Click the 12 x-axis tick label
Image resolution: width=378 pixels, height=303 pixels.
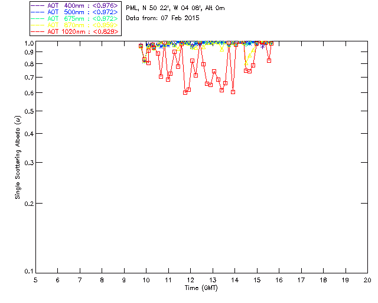(x=190, y=280)
